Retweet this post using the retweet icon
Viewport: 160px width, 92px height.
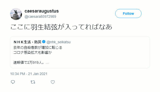coord(33,82)
